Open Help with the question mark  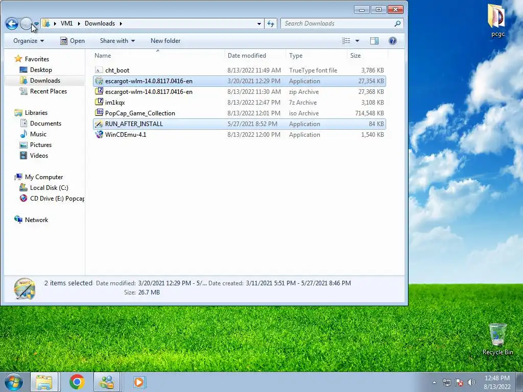click(x=393, y=41)
